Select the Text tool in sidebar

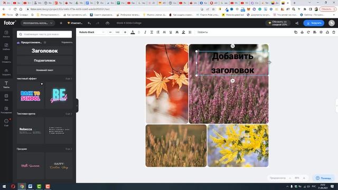pos(6,84)
